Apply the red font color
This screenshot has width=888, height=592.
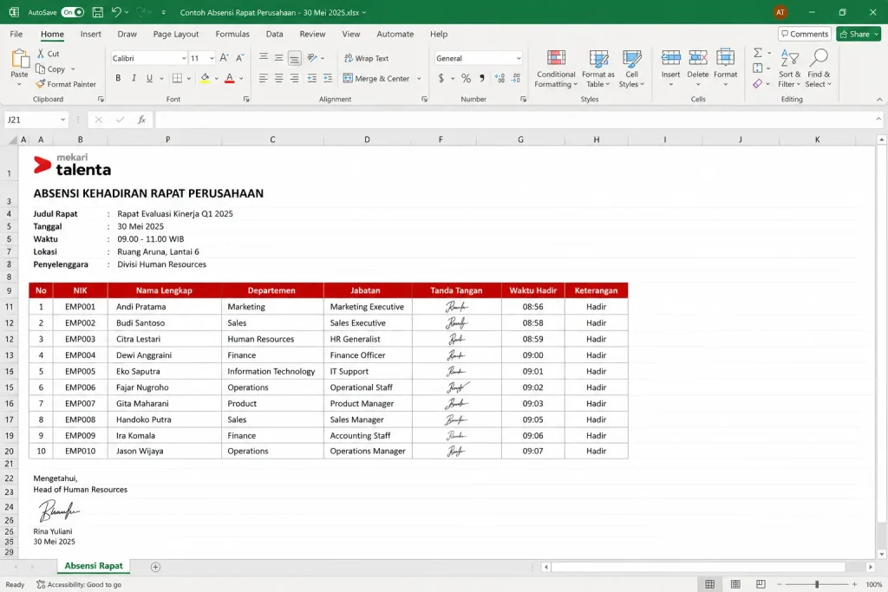click(x=229, y=78)
